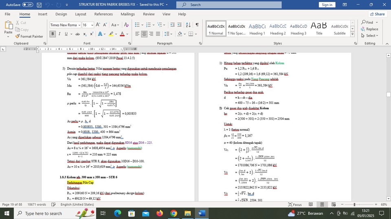
Task: Open Line and Paragraph Spacing
Action: tap(167, 34)
